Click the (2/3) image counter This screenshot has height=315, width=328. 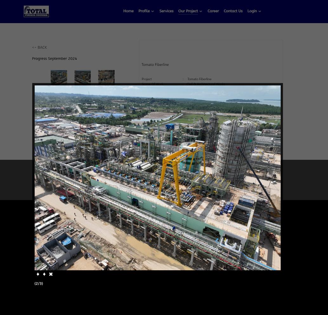coord(39,283)
